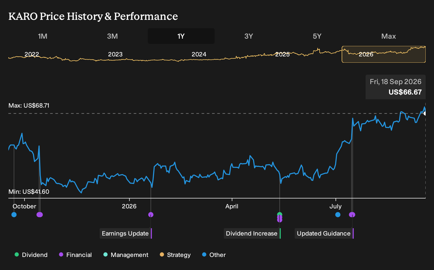Toggle the Dividend legend filter
The width and height of the screenshot is (434, 270).
31,255
